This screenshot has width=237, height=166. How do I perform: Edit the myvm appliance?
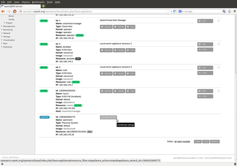point(205,91)
